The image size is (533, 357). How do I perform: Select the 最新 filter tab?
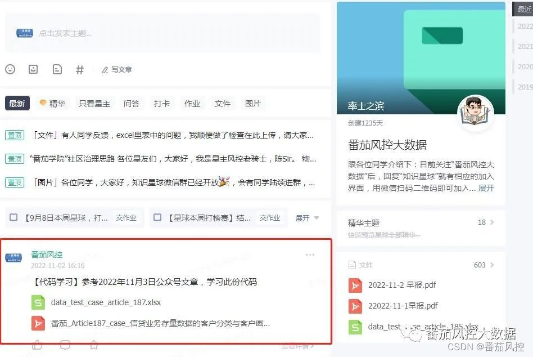pyautogui.click(x=17, y=104)
